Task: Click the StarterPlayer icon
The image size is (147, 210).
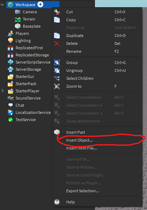Action: point(10,91)
